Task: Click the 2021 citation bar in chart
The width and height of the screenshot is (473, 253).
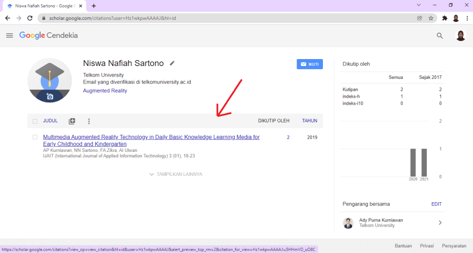Action: point(424,162)
